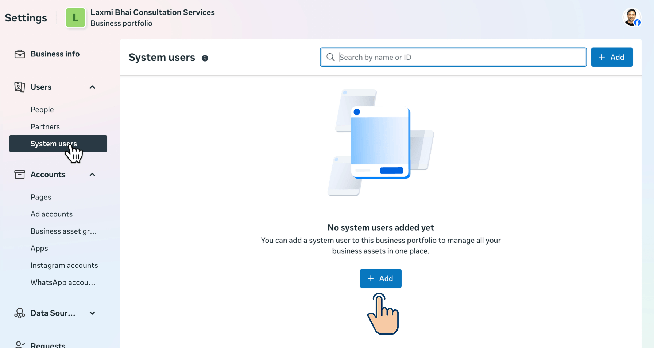This screenshot has width=654, height=348.
Task: Open the System users info tooltip icon
Action: [x=205, y=58]
